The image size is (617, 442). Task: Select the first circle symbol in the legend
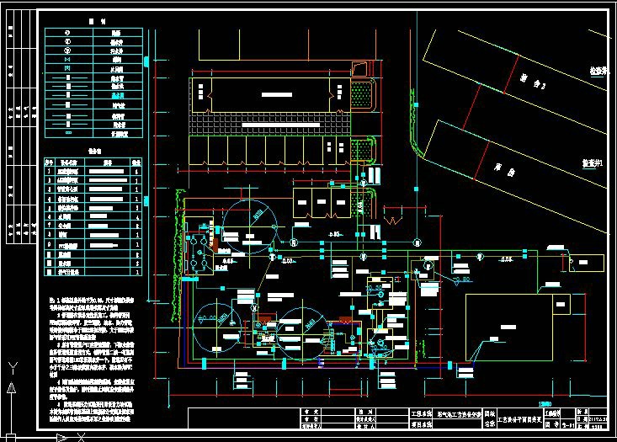coord(67,33)
